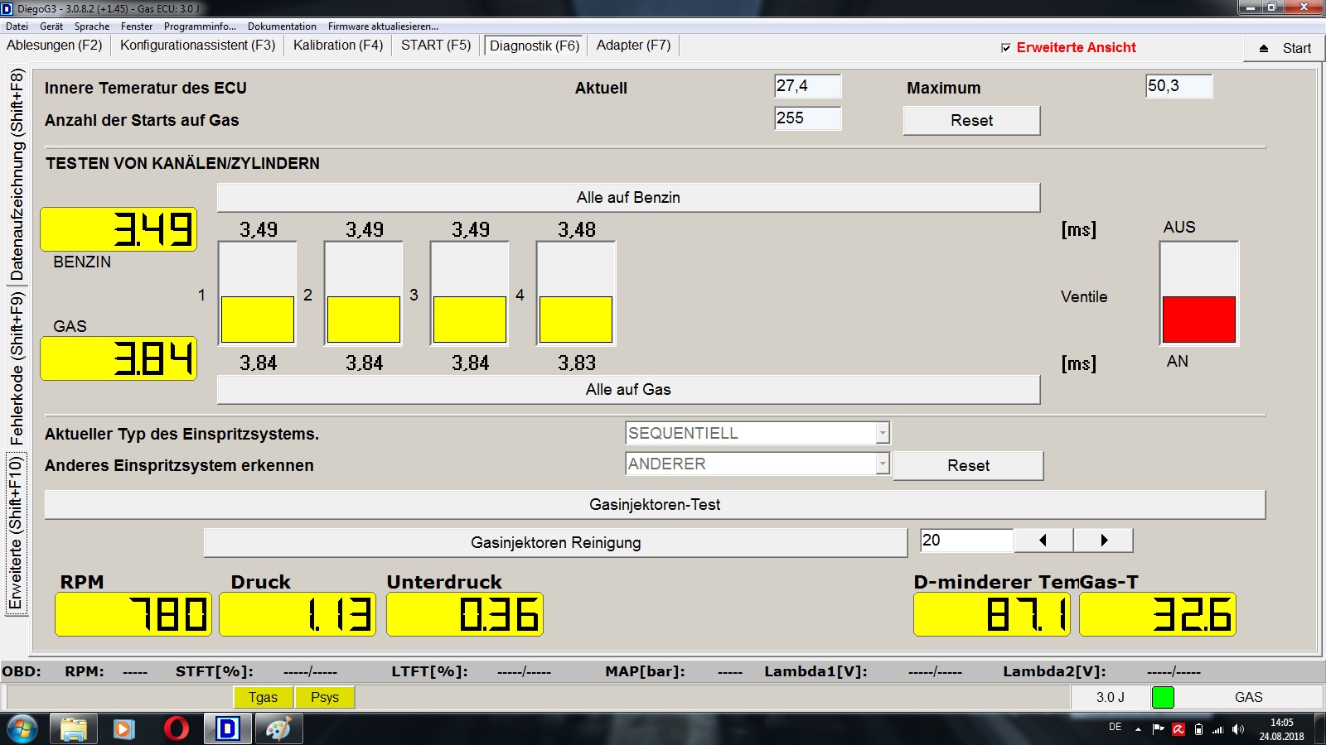Expand SEQUENTIELL injection type dropdown
This screenshot has width=1326, height=745.
click(x=883, y=433)
